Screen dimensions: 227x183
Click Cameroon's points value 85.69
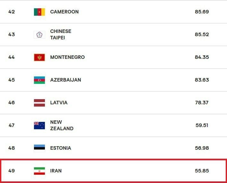(202, 12)
